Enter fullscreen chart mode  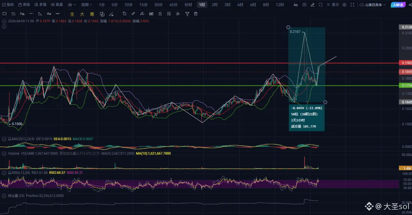[x=352, y=5]
